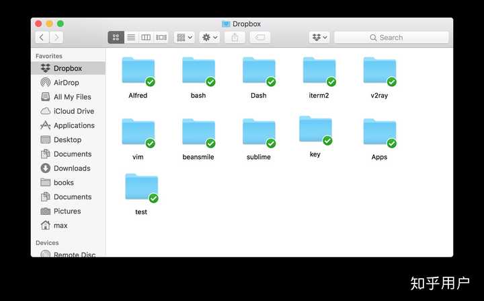Click the Share toolbar button
This screenshot has height=301, width=484.
[235, 38]
